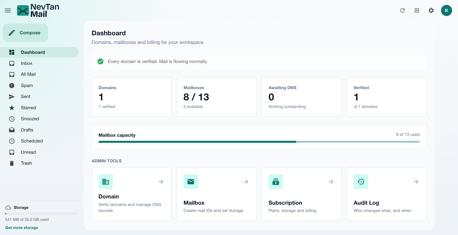The height and width of the screenshot is (235, 458).
Task: Open Audit Log via its arrow
Action: coord(416,182)
